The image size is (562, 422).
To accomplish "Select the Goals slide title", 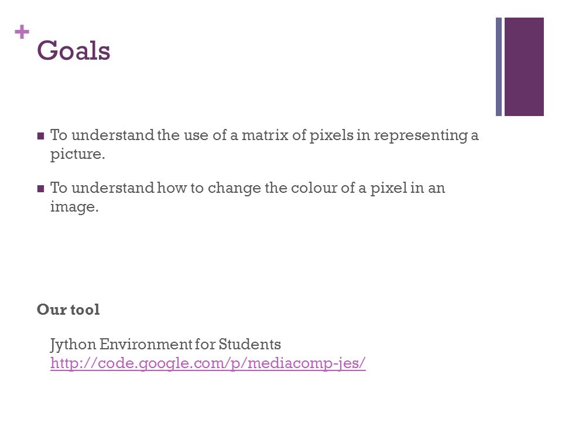I will 74,50.
